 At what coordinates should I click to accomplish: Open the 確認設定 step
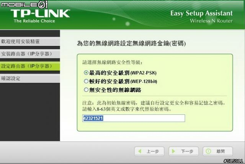tap(30, 79)
